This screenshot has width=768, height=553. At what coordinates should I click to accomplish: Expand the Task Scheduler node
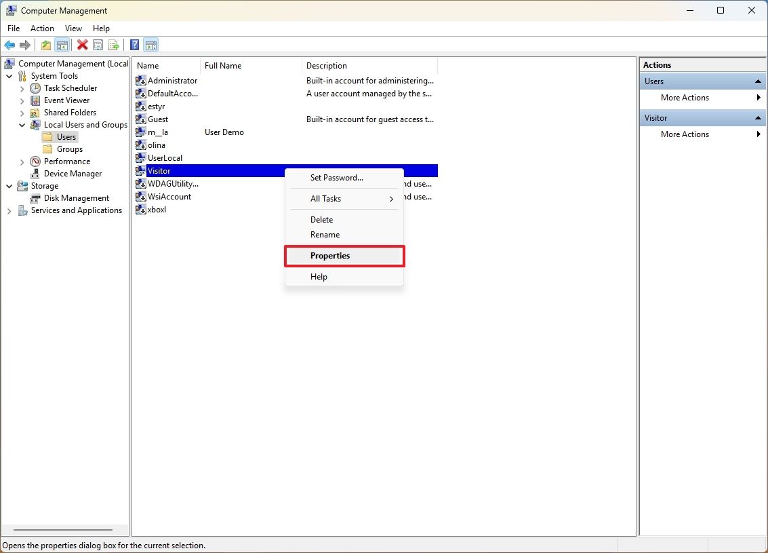[22, 89]
